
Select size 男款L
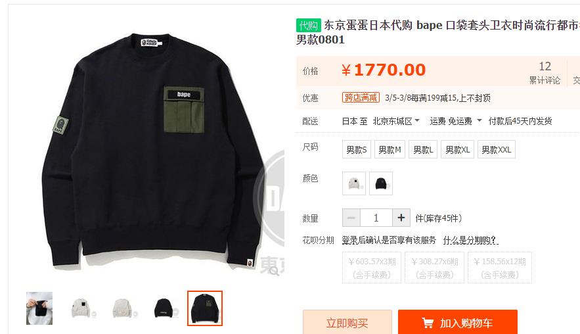click(423, 150)
